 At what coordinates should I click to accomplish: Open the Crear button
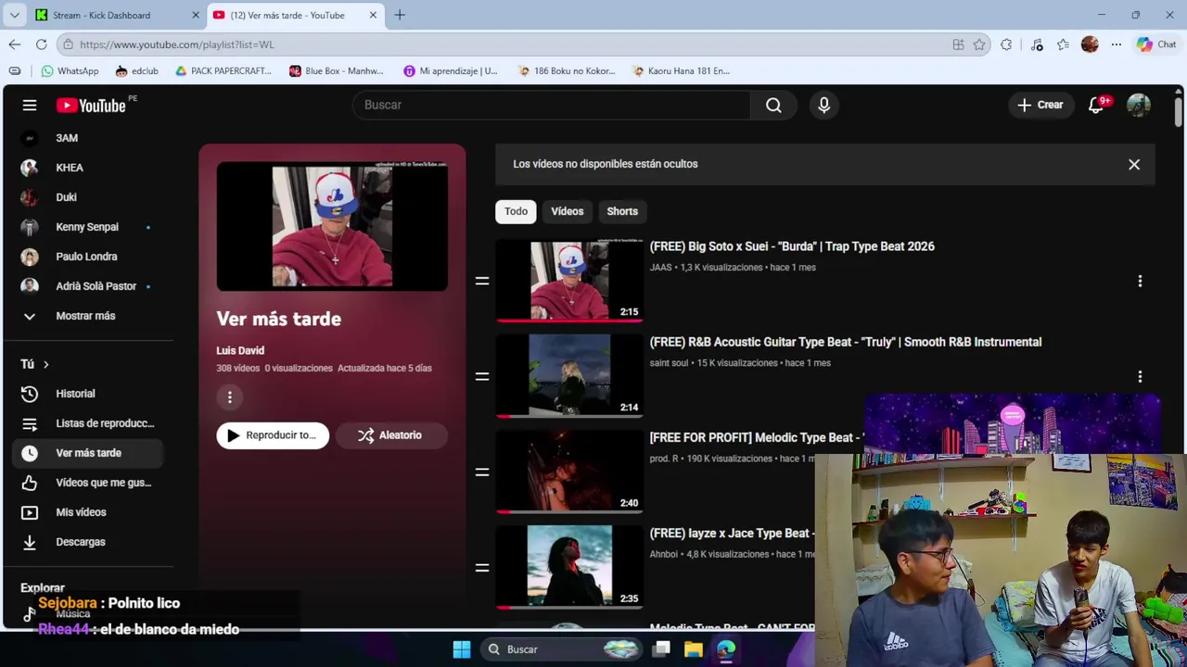point(1040,105)
